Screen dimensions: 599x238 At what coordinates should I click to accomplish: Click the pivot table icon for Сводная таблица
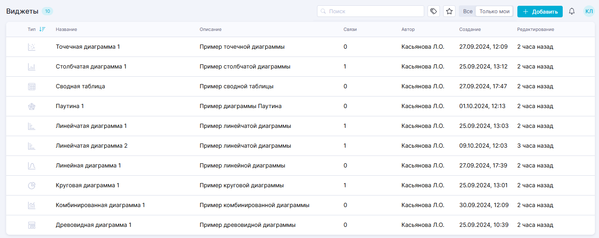coord(32,87)
